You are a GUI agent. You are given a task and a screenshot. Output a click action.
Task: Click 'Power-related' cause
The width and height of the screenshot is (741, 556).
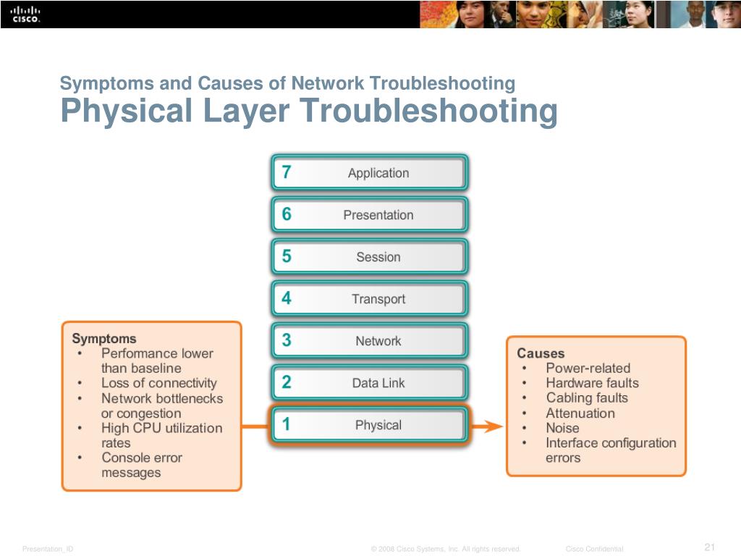tap(588, 368)
